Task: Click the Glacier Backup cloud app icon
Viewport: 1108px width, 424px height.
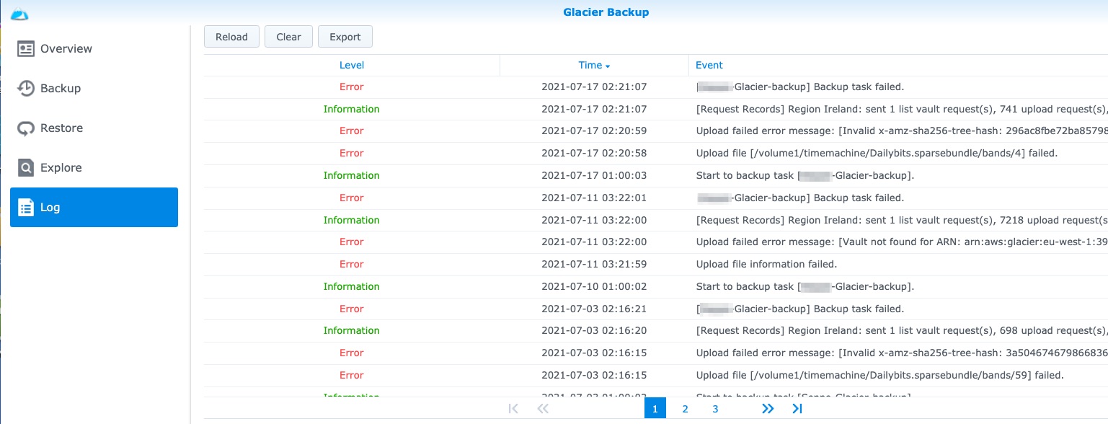Action: pyautogui.click(x=19, y=12)
